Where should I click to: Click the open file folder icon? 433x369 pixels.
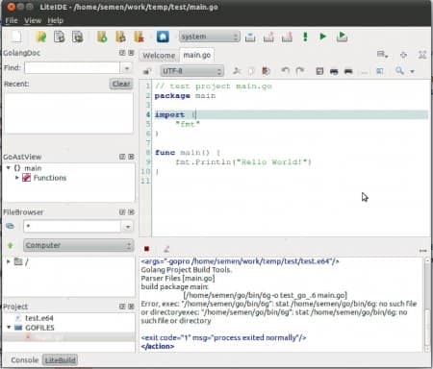click(x=41, y=37)
